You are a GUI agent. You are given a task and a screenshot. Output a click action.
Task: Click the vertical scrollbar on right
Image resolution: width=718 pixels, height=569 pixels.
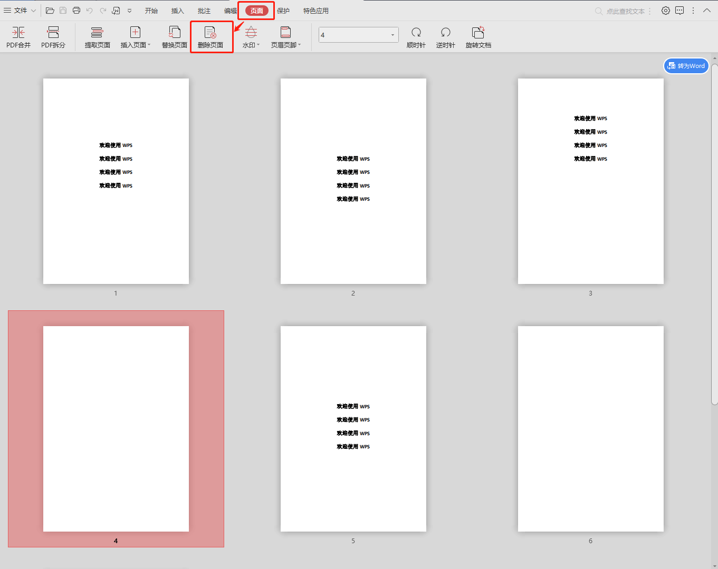click(714, 234)
